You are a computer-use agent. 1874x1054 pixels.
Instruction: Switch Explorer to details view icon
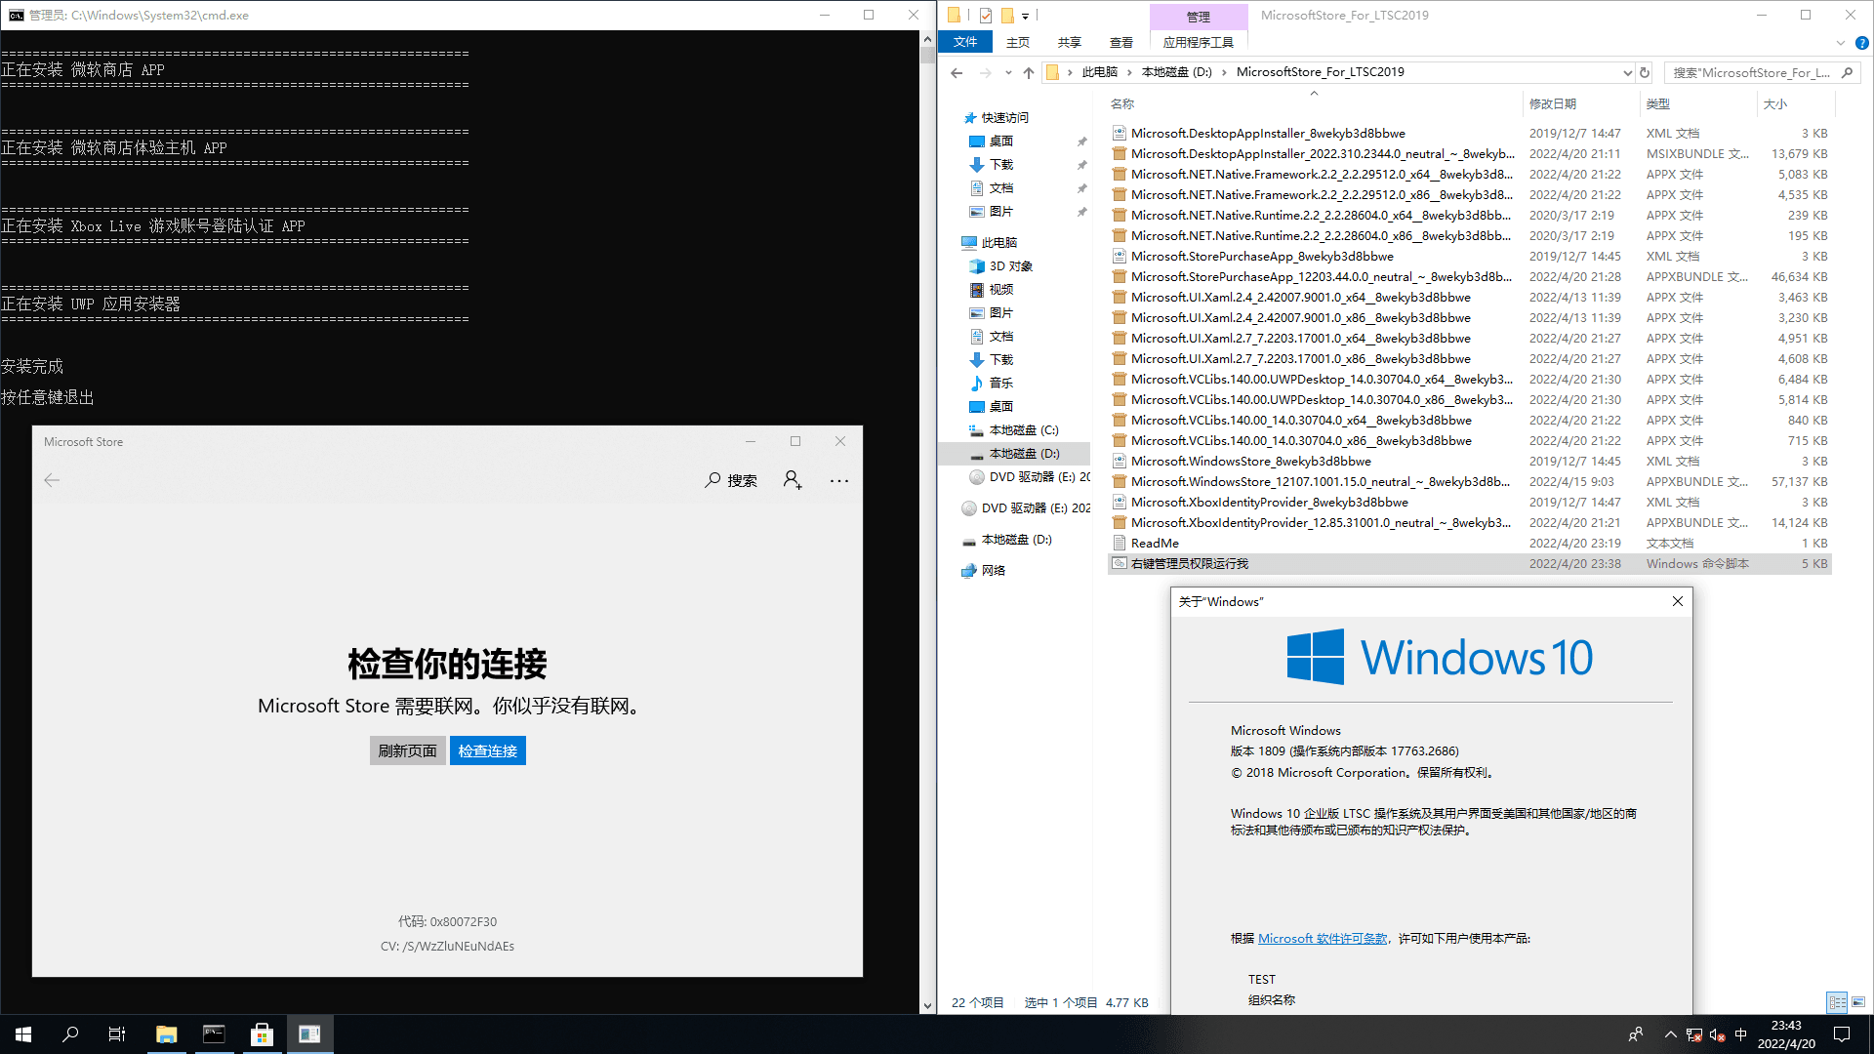[1837, 1002]
